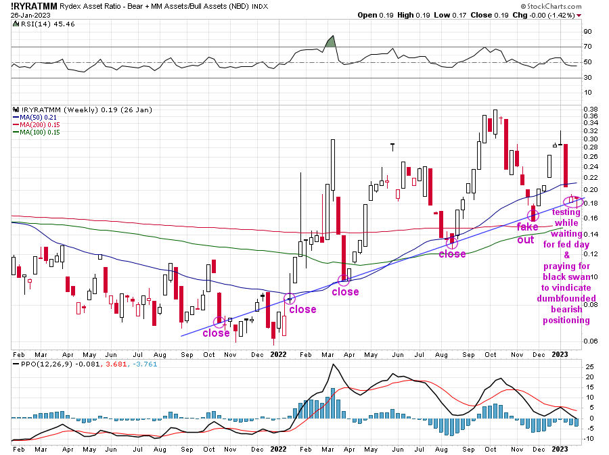Click the red MA(200) legend line swatch

click(16, 124)
